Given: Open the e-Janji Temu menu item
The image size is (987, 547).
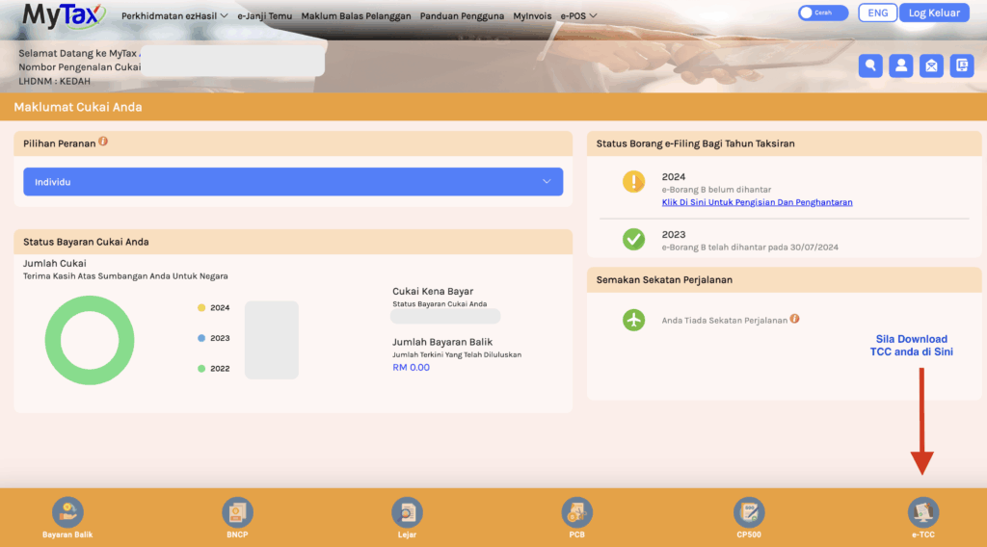Looking at the screenshot, I should pyautogui.click(x=265, y=16).
